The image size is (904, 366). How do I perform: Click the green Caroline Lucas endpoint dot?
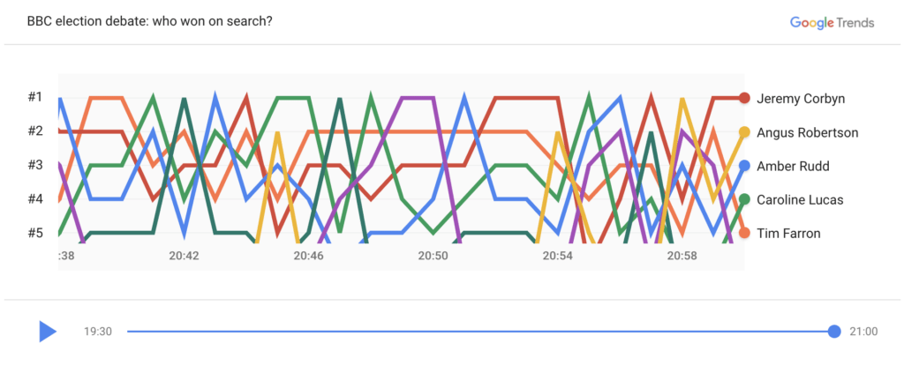[744, 199]
